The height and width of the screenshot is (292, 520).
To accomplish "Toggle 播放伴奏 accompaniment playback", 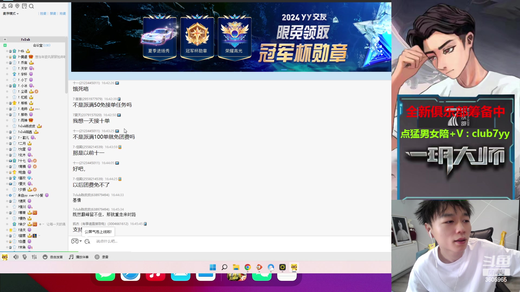I will (79, 257).
